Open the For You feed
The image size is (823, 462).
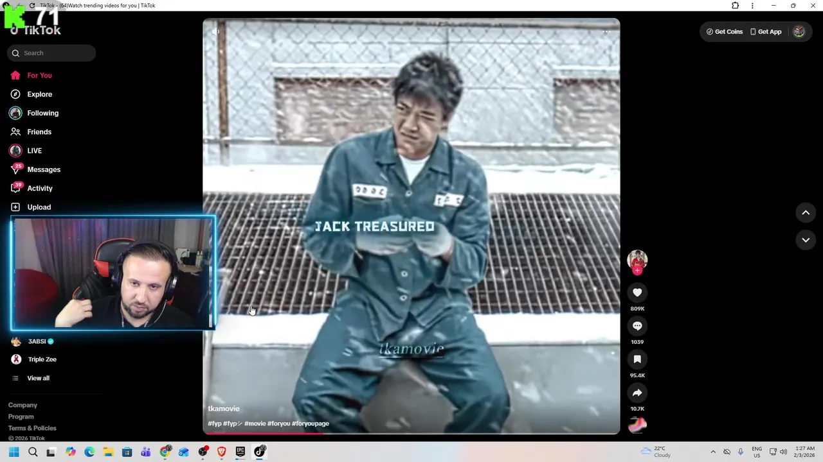39,75
